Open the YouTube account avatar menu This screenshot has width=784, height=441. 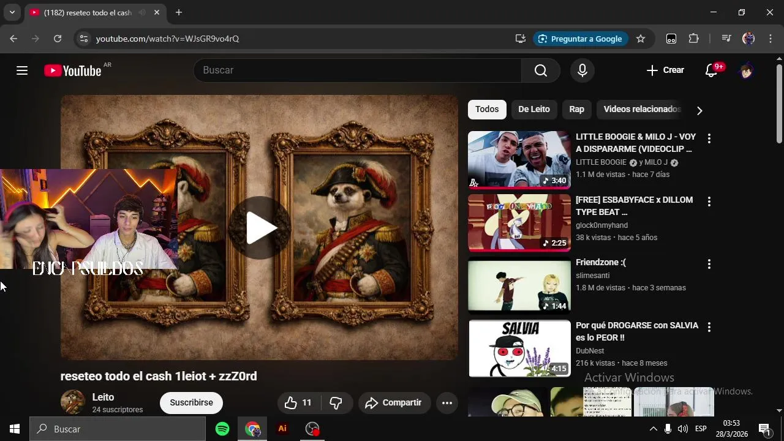point(746,70)
